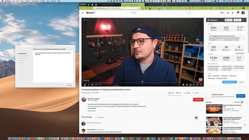Click Compare button in Videolytics panel

coord(229,20)
